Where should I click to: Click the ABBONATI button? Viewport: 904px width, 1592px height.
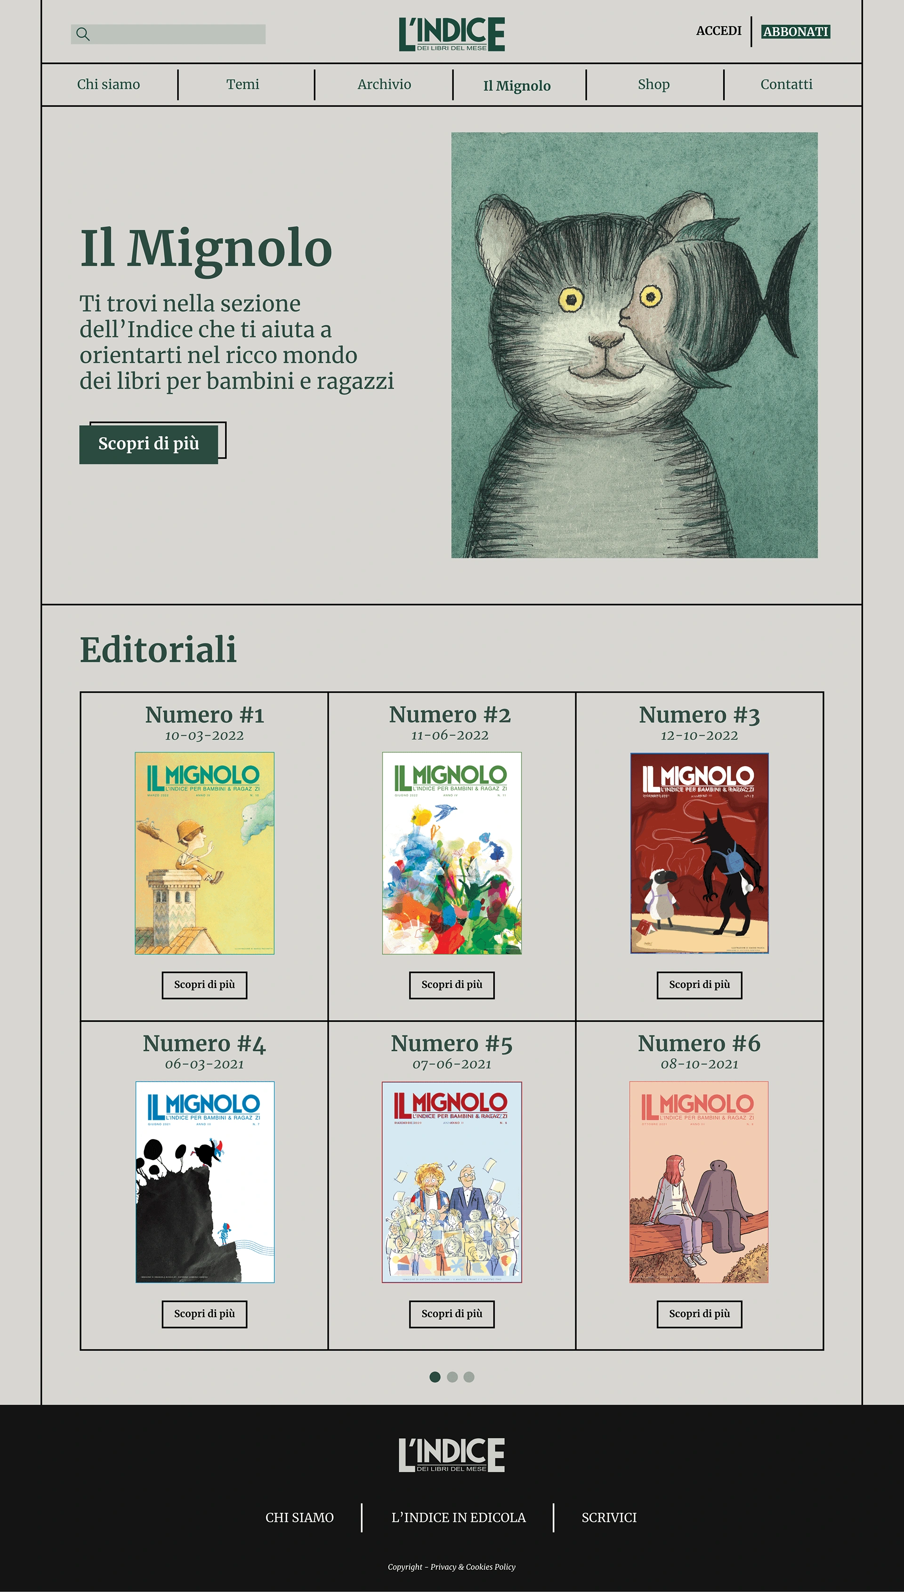click(795, 32)
